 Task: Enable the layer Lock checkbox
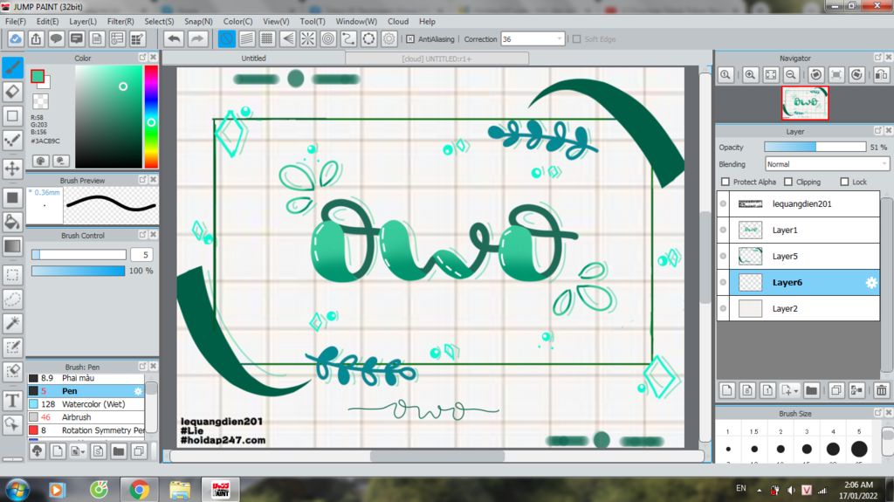(x=844, y=182)
